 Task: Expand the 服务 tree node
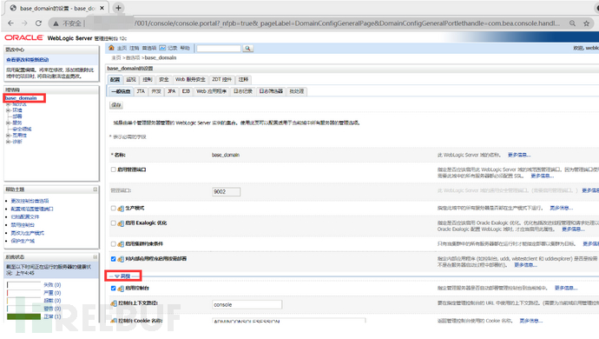(x=8, y=123)
